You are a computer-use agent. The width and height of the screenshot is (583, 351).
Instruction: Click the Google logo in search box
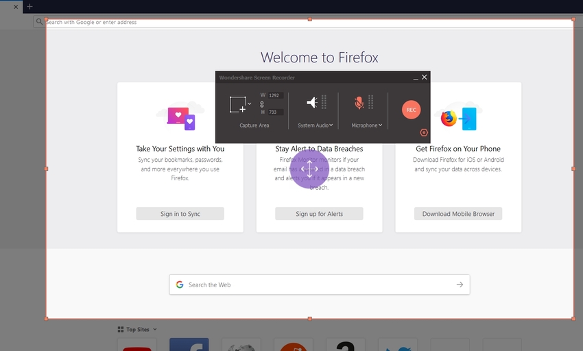coord(180,285)
